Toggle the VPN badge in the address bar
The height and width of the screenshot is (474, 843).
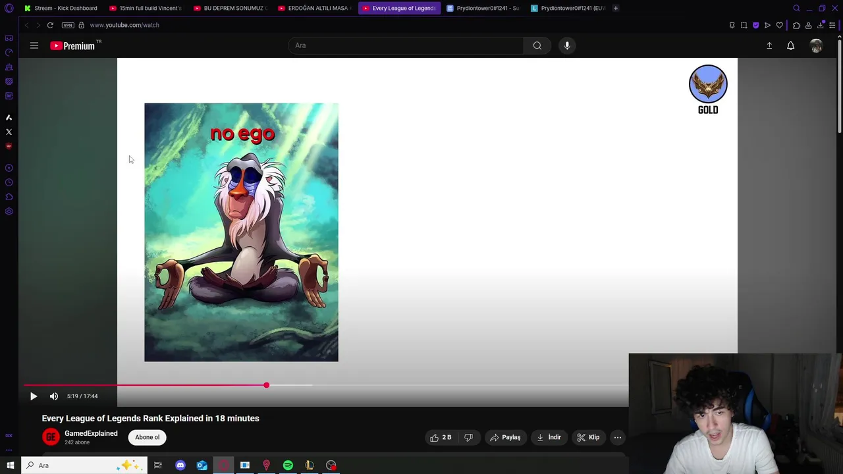pyautogui.click(x=68, y=25)
